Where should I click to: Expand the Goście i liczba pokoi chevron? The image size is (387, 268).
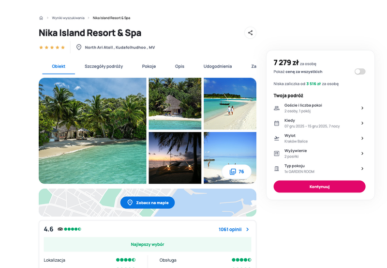pos(362,108)
